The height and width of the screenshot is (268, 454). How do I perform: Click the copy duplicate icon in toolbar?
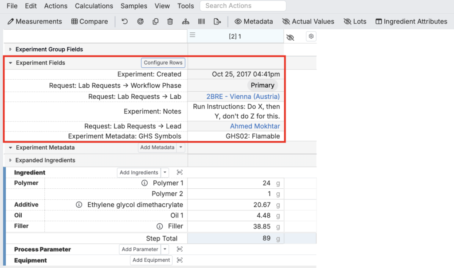tap(155, 21)
